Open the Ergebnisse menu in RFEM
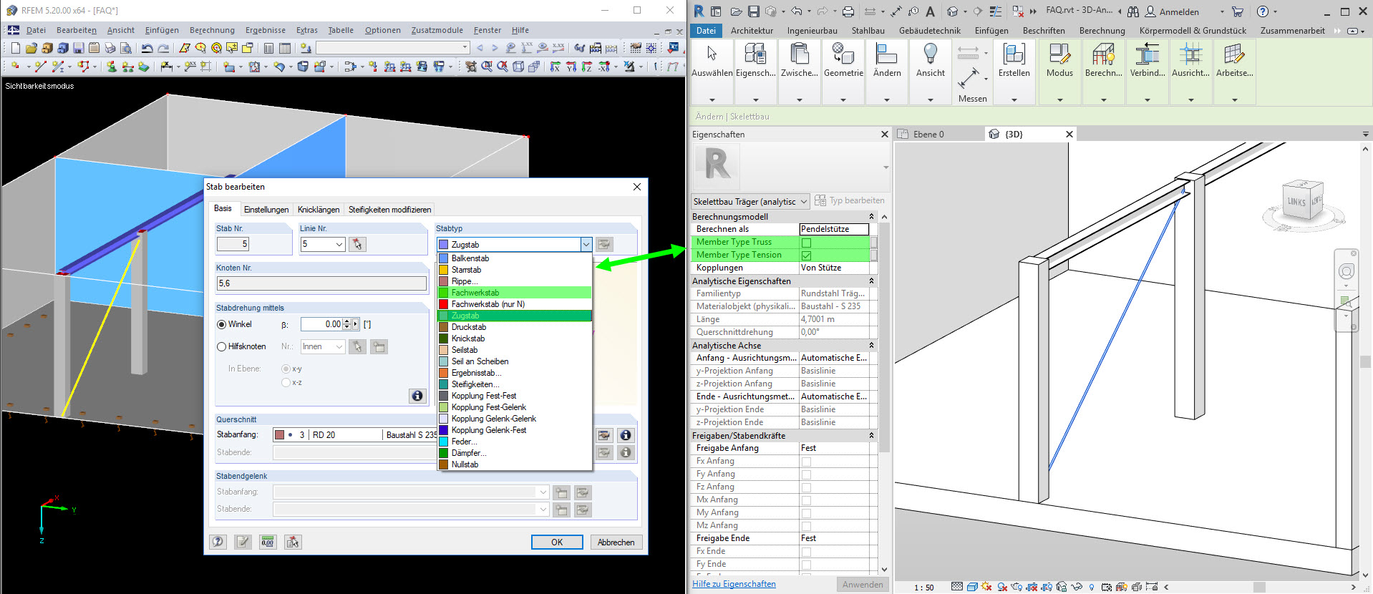 [265, 30]
